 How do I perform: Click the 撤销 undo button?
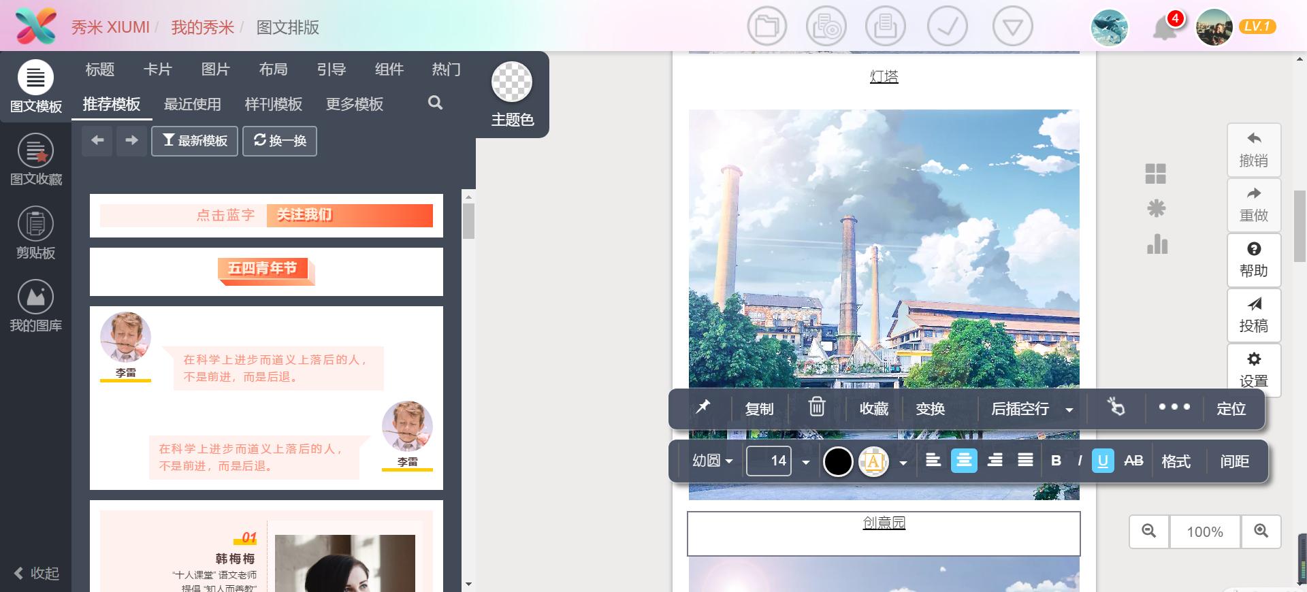pyautogui.click(x=1254, y=150)
